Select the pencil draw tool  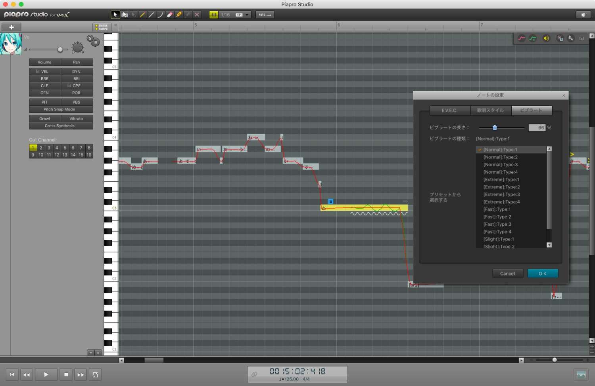pos(142,15)
